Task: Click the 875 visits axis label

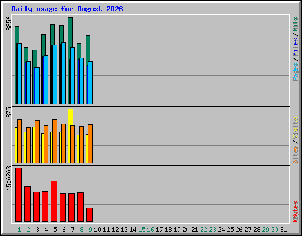Action: tap(9, 113)
